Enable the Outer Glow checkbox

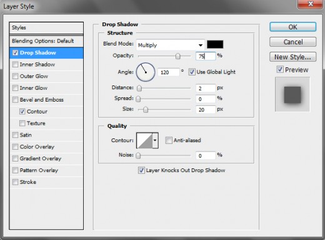(15, 76)
